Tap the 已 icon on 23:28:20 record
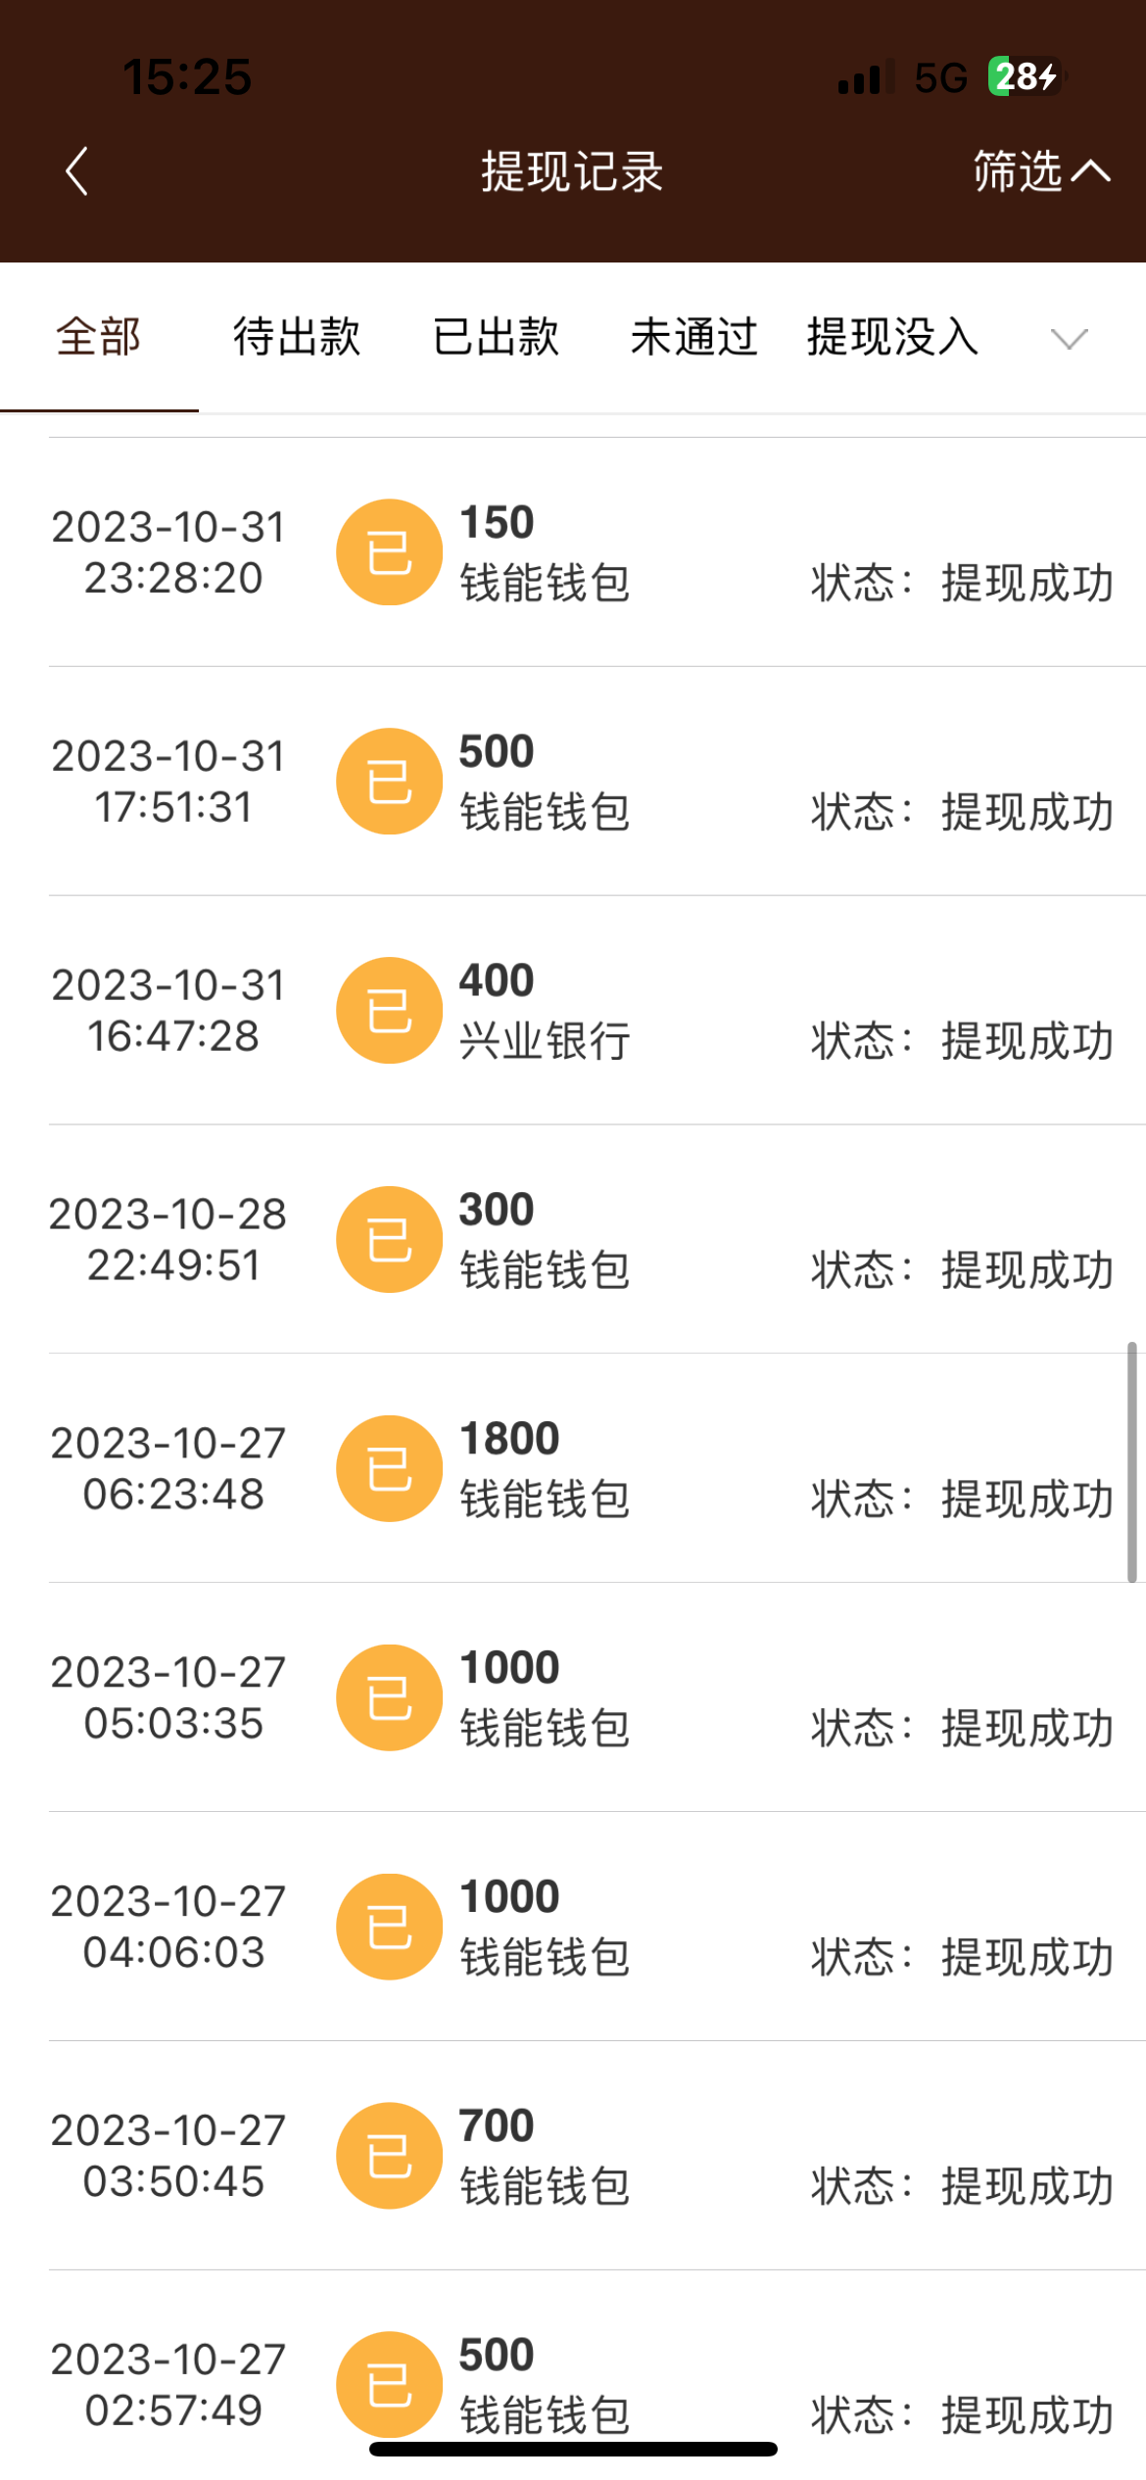 point(389,552)
